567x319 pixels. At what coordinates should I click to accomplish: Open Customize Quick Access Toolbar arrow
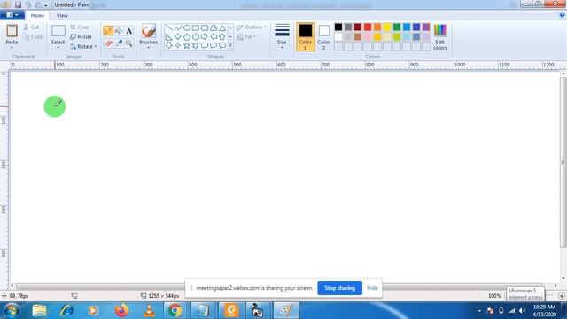tap(45, 5)
